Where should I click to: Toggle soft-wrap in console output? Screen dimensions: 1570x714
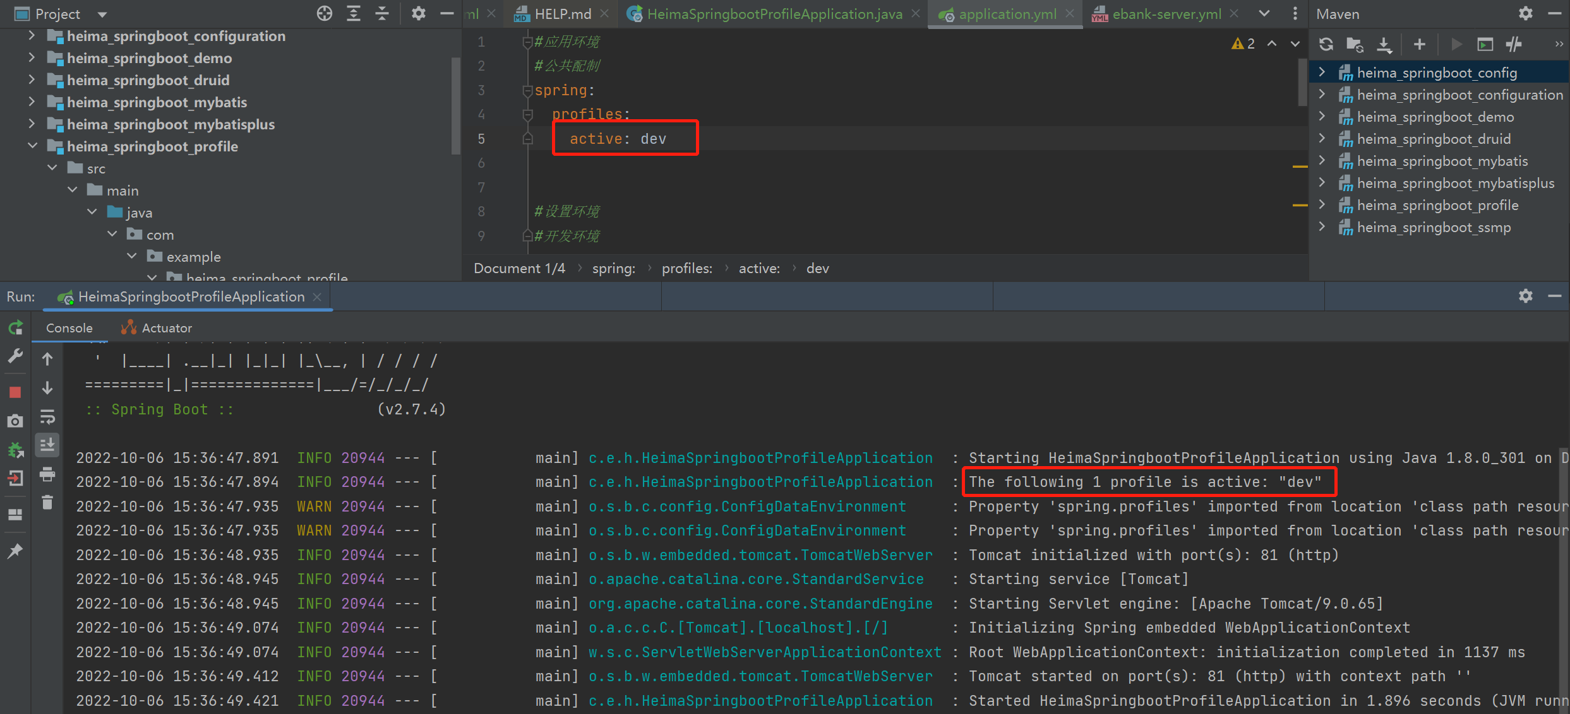pos(47,417)
